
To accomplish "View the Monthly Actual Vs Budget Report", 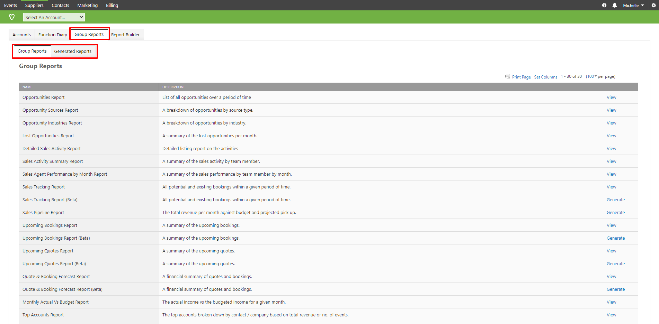I will pyautogui.click(x=611, y=302).
